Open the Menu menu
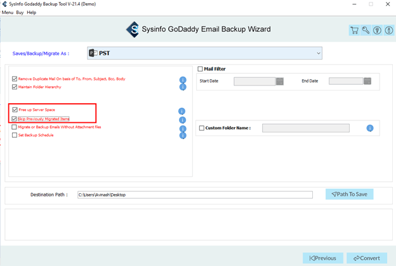 coord(8,13)
